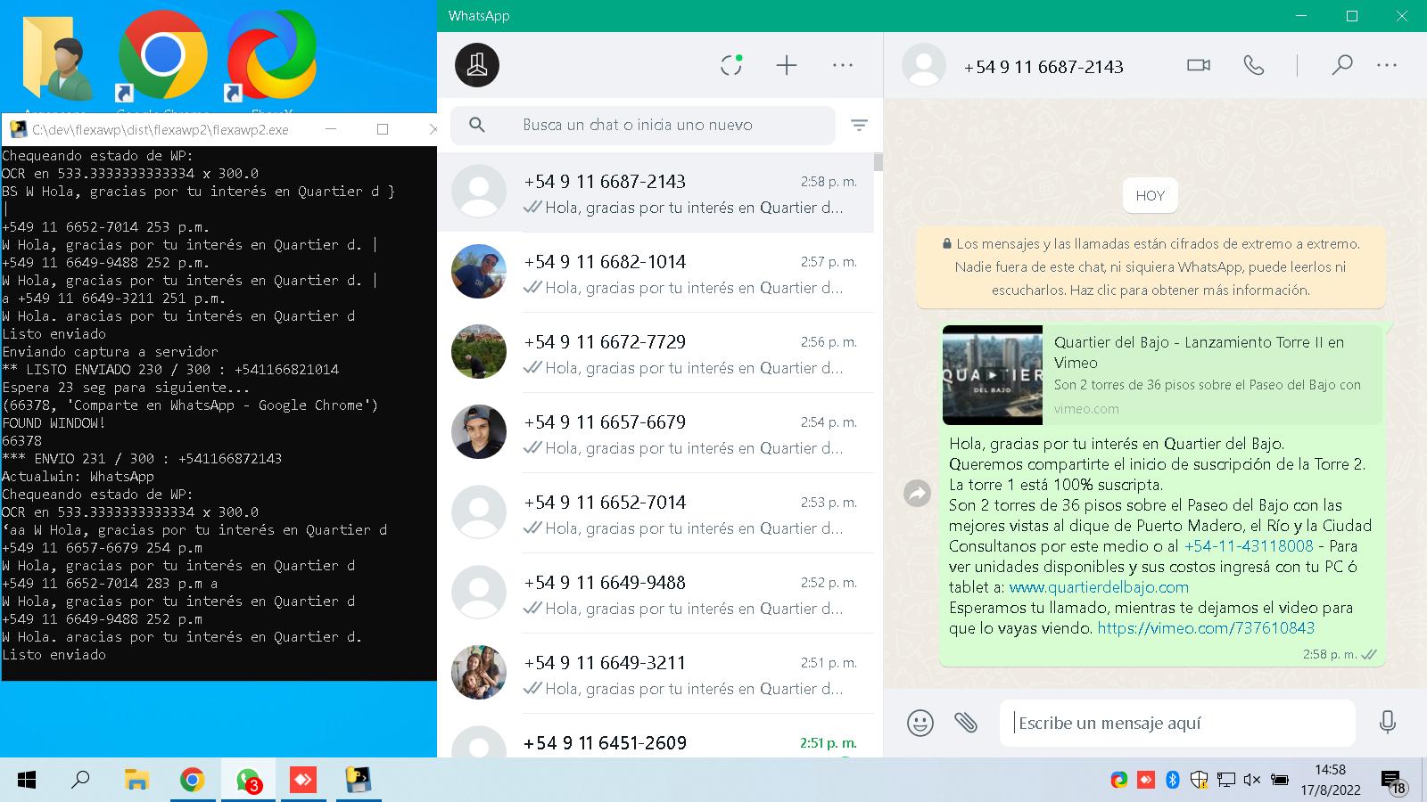Start voice call in open chat
Image resolution: width=1427 pixels, height=802 pixels.
click(x=1254, y=65)
